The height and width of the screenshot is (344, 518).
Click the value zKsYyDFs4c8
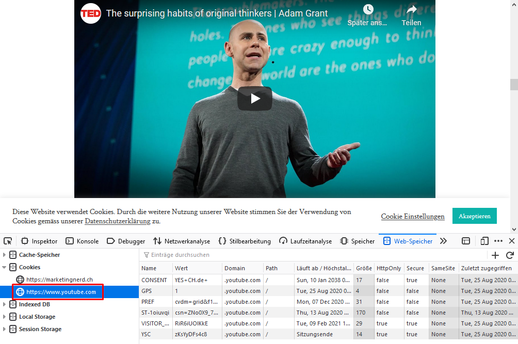tap(191, 334)
